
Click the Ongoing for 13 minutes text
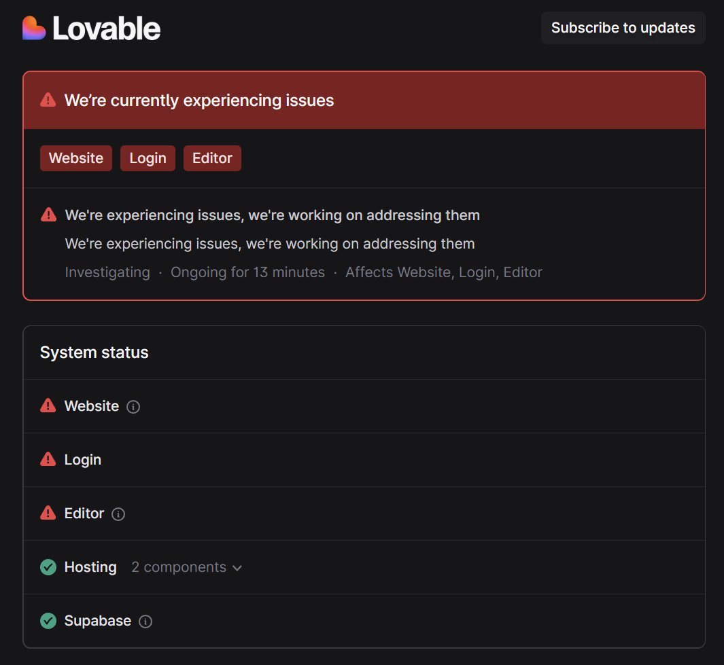pyautogui.click(x=247, y=272)
